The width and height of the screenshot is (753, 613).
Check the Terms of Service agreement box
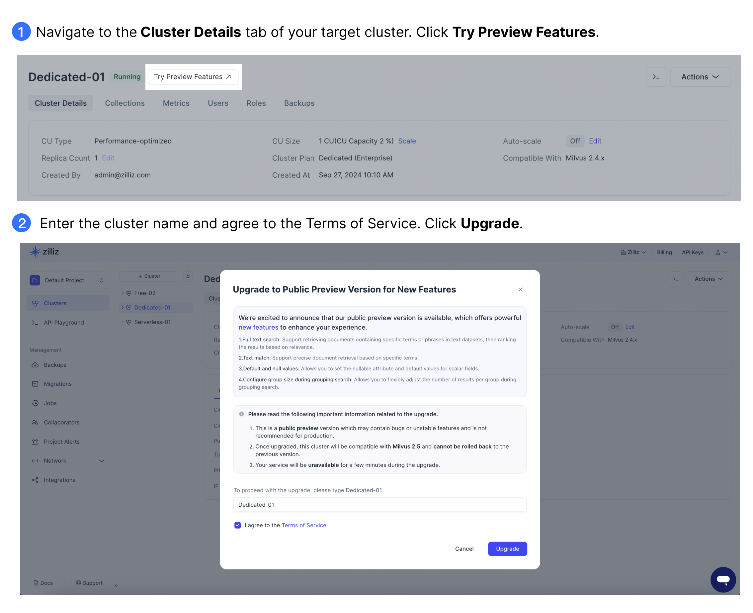point(237,525)
